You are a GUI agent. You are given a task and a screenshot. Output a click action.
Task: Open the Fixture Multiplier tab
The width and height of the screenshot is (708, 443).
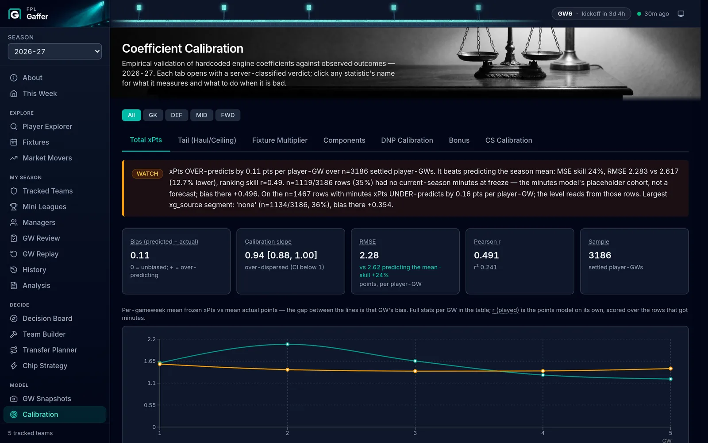coord(280,140)
